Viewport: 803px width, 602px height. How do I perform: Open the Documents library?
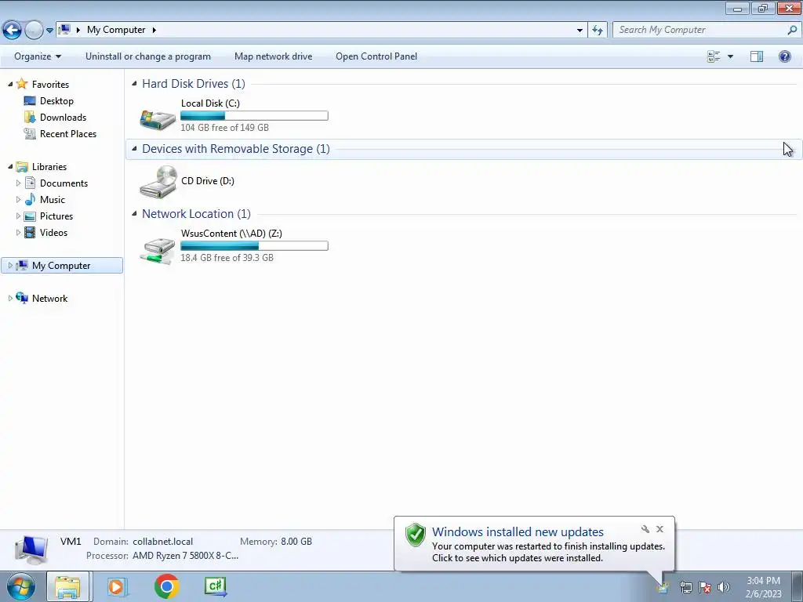(64, 183)
